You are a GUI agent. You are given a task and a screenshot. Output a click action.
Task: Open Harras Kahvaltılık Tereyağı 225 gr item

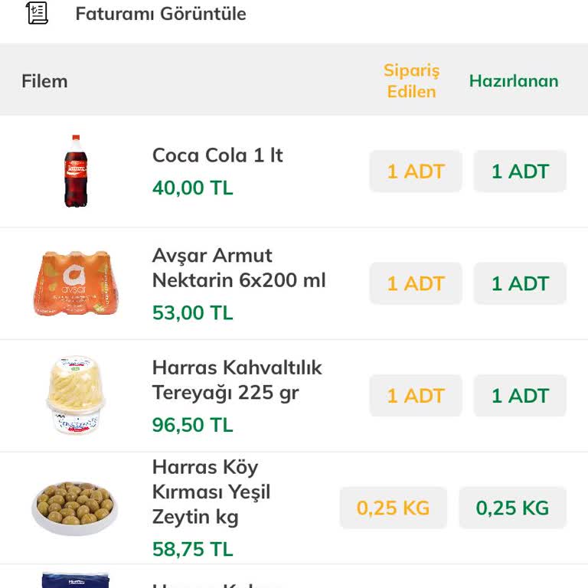click(237, 380)
